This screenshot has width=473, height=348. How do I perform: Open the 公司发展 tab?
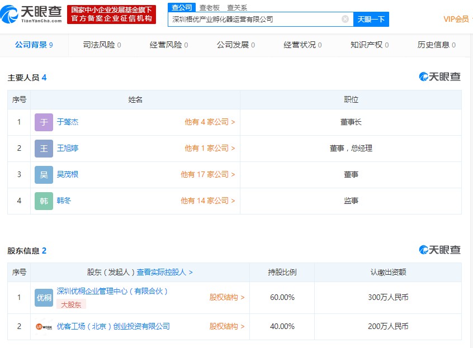click(x=236, y=45)
